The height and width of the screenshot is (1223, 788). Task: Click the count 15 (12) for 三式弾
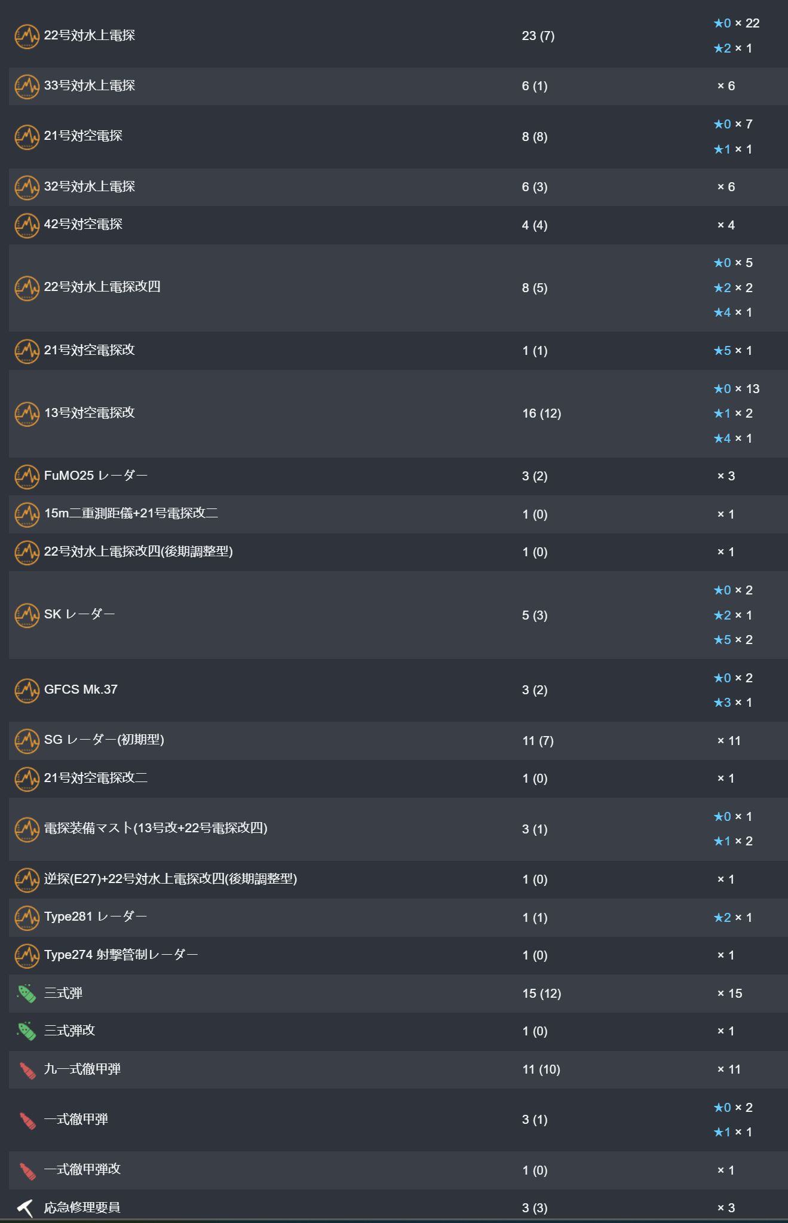tap(542, 994)
